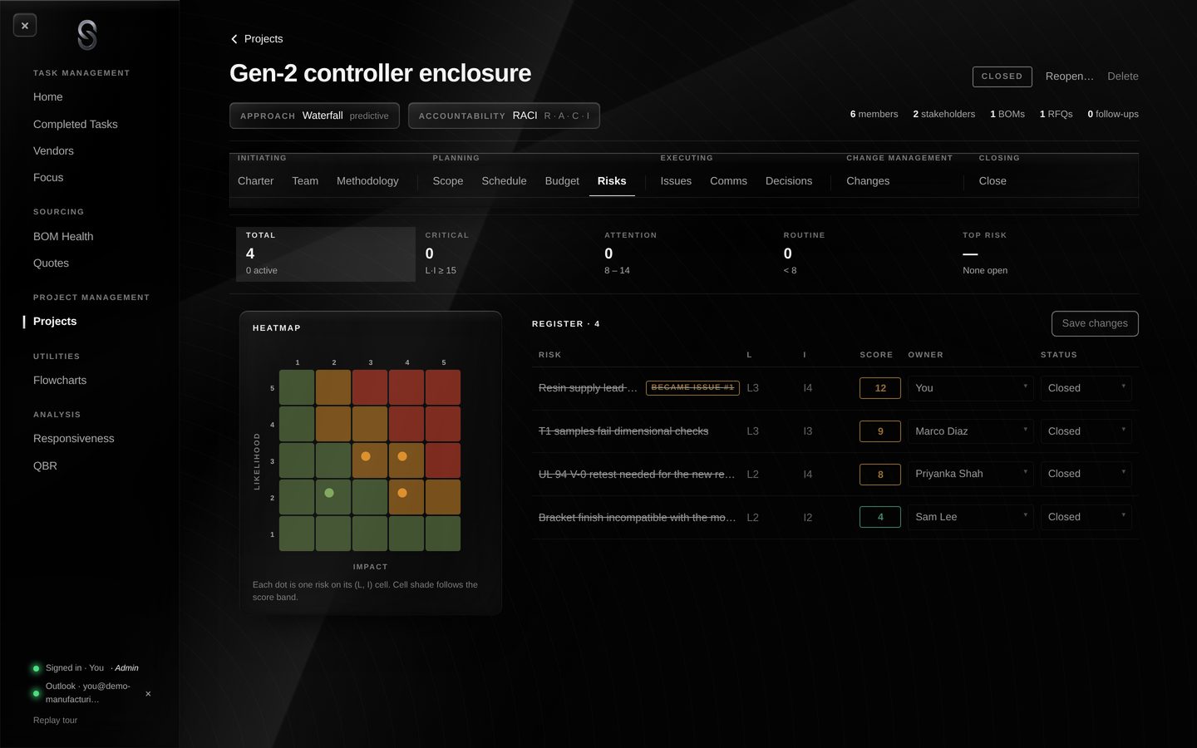This screenshot has width=1197, height=748.
Task: Open status dropdown for Resin supply risk
Action: coord(1086,388)
